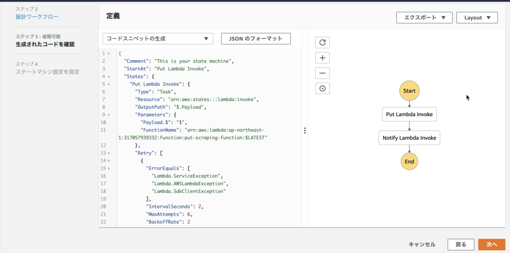The width and height of the screenshot is (510, 253).
Task: Zoom out the workflow graph
Action: click(x=322, y=73)
